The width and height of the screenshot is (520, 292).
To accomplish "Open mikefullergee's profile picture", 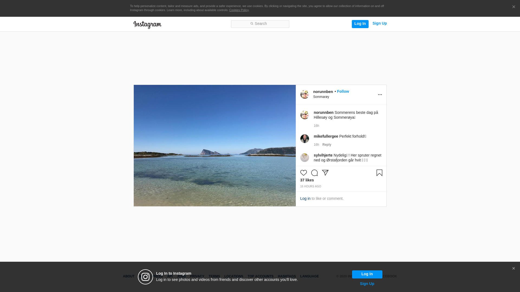I will tap(304, 139).
